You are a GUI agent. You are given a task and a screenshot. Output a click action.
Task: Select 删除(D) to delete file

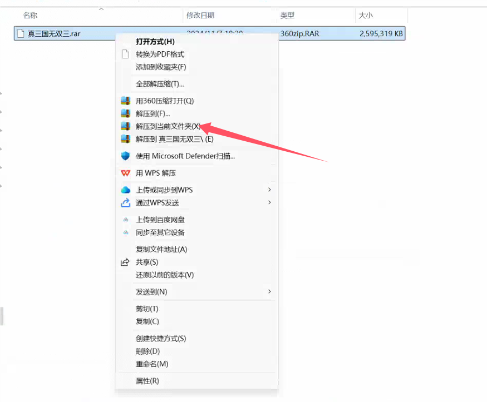[148, 351]
